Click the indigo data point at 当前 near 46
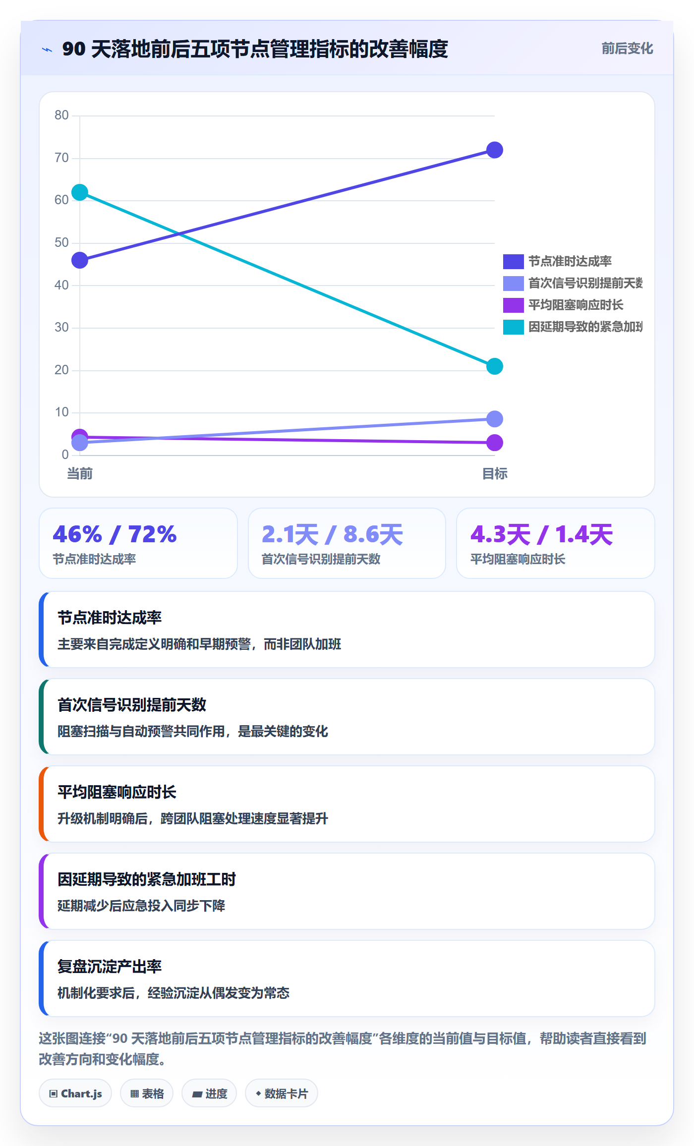The height and width of the screenshot is (1146, 694). (80, 260)
